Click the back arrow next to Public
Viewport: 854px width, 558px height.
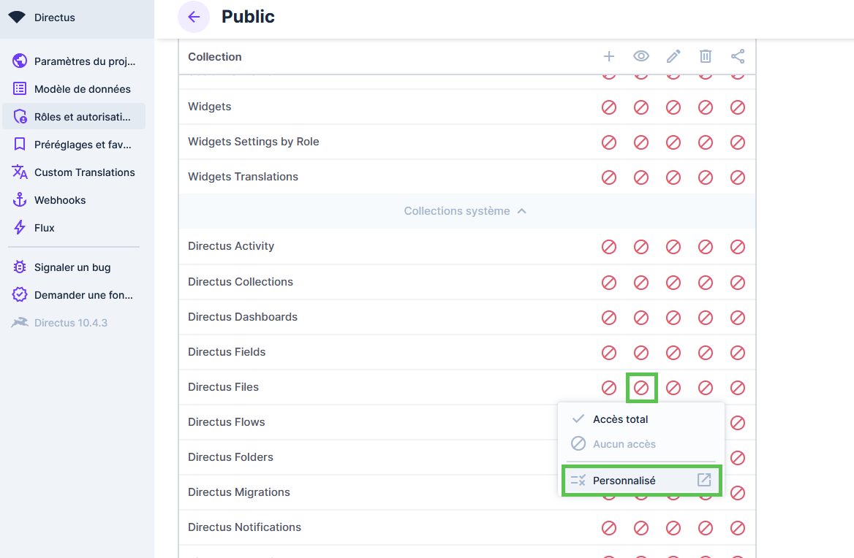click(x=194, y=17)
